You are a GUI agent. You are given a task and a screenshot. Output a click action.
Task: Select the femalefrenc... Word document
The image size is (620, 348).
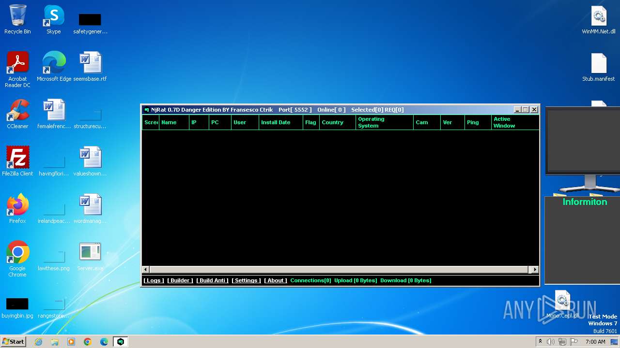point(54,114)
